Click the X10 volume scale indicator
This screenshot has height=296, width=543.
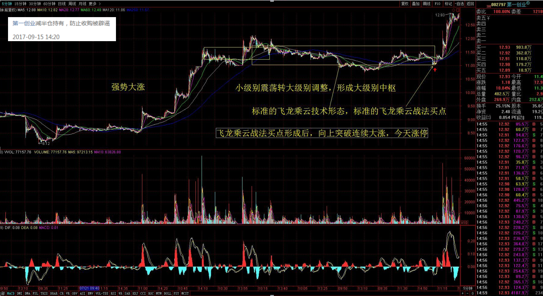464,222
